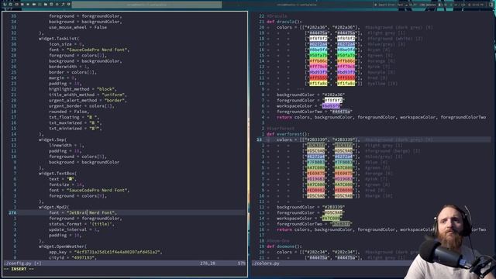Click the "-- INSERT --" mode indicator
Screen dimensions: 496x279
tap(19, 269)
